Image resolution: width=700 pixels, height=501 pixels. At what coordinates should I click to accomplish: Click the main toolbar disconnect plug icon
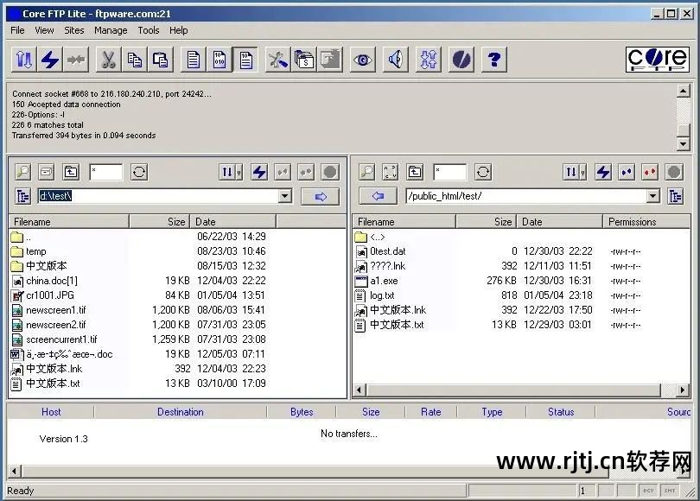76,60
